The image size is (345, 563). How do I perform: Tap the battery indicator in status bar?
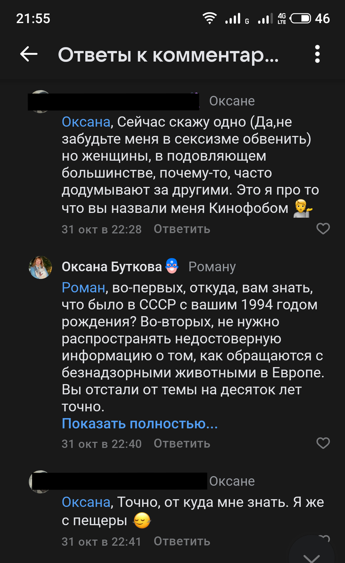(301, 19)
